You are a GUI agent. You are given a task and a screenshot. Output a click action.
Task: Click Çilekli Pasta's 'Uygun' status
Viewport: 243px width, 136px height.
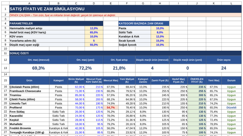click(232, 99)
